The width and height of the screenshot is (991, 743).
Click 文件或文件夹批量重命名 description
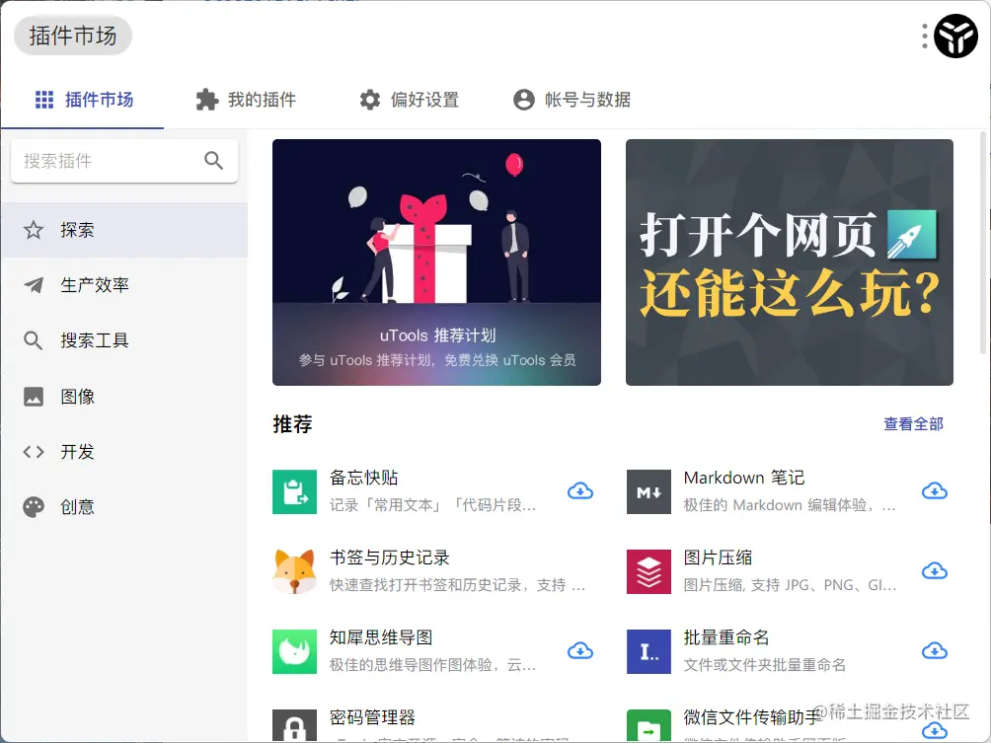pyautogui.click(x=765, y=665)
